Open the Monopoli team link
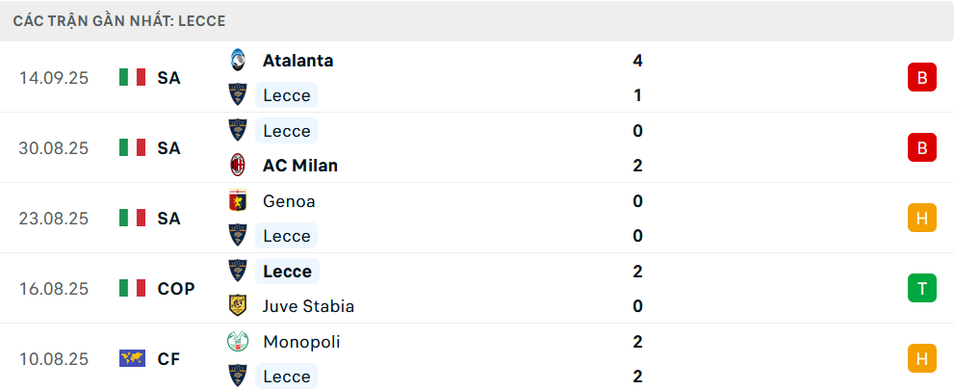 pyautogui.click(x=301, y=342)
